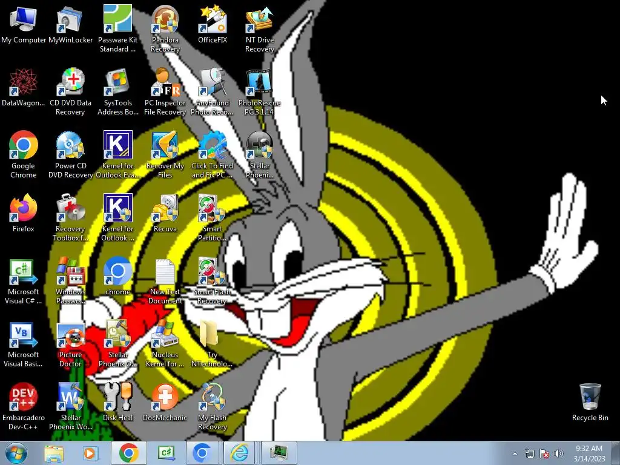This screenshot has height=465, width=620.
Task: Select the Recover My Files shortcut
Action: (165, 154)
